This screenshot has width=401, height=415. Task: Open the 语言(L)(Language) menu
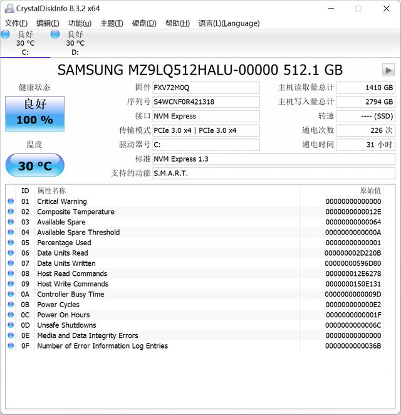click(229, 23)
